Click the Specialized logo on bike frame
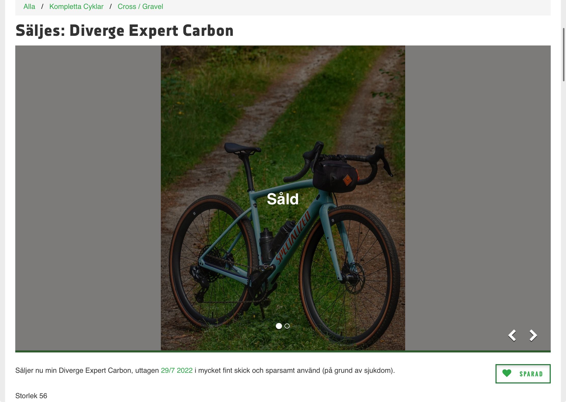566x402 pixels. [293, 237]
